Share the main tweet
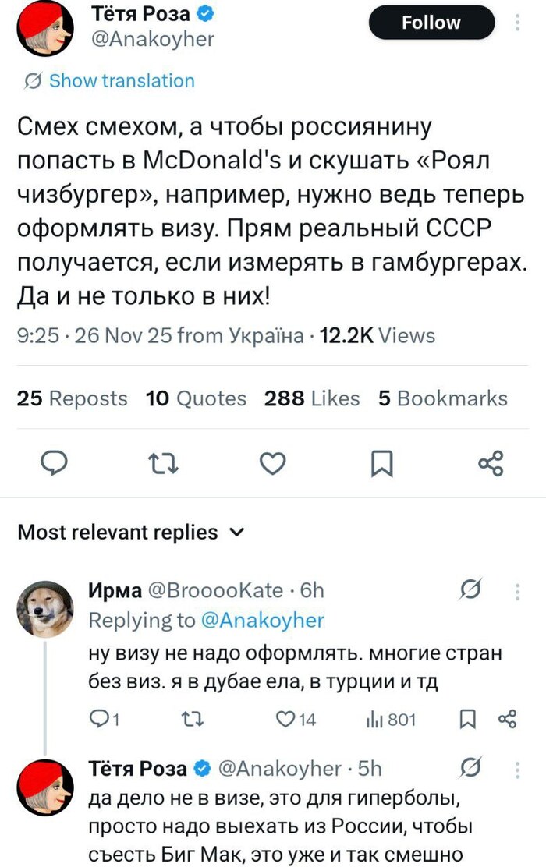546x867 pixels. pos(490,463)
